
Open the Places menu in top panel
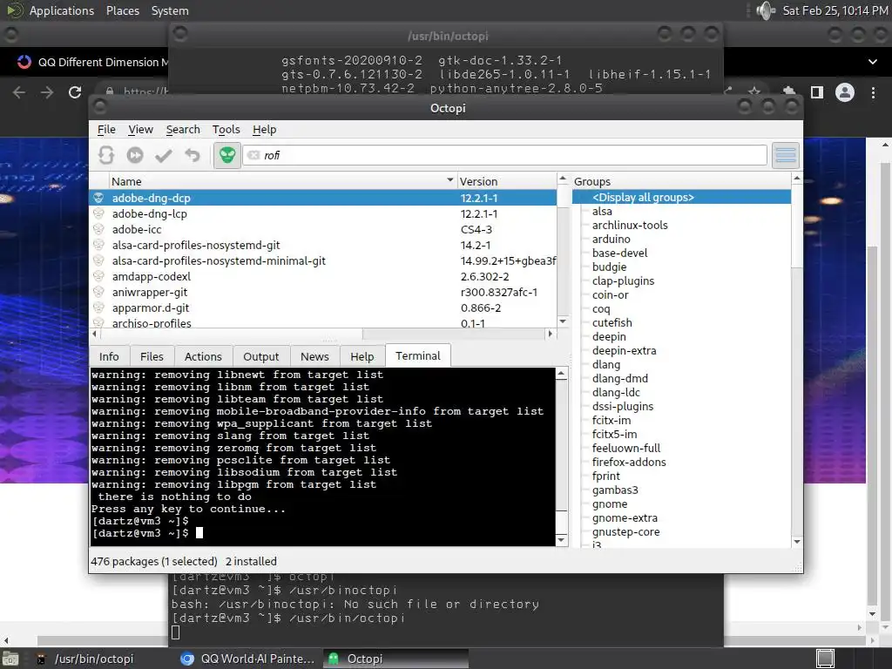(122, 10)
